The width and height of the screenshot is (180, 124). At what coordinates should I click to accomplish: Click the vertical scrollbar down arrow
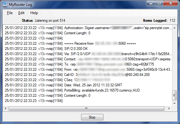click(x=174, y=103)
